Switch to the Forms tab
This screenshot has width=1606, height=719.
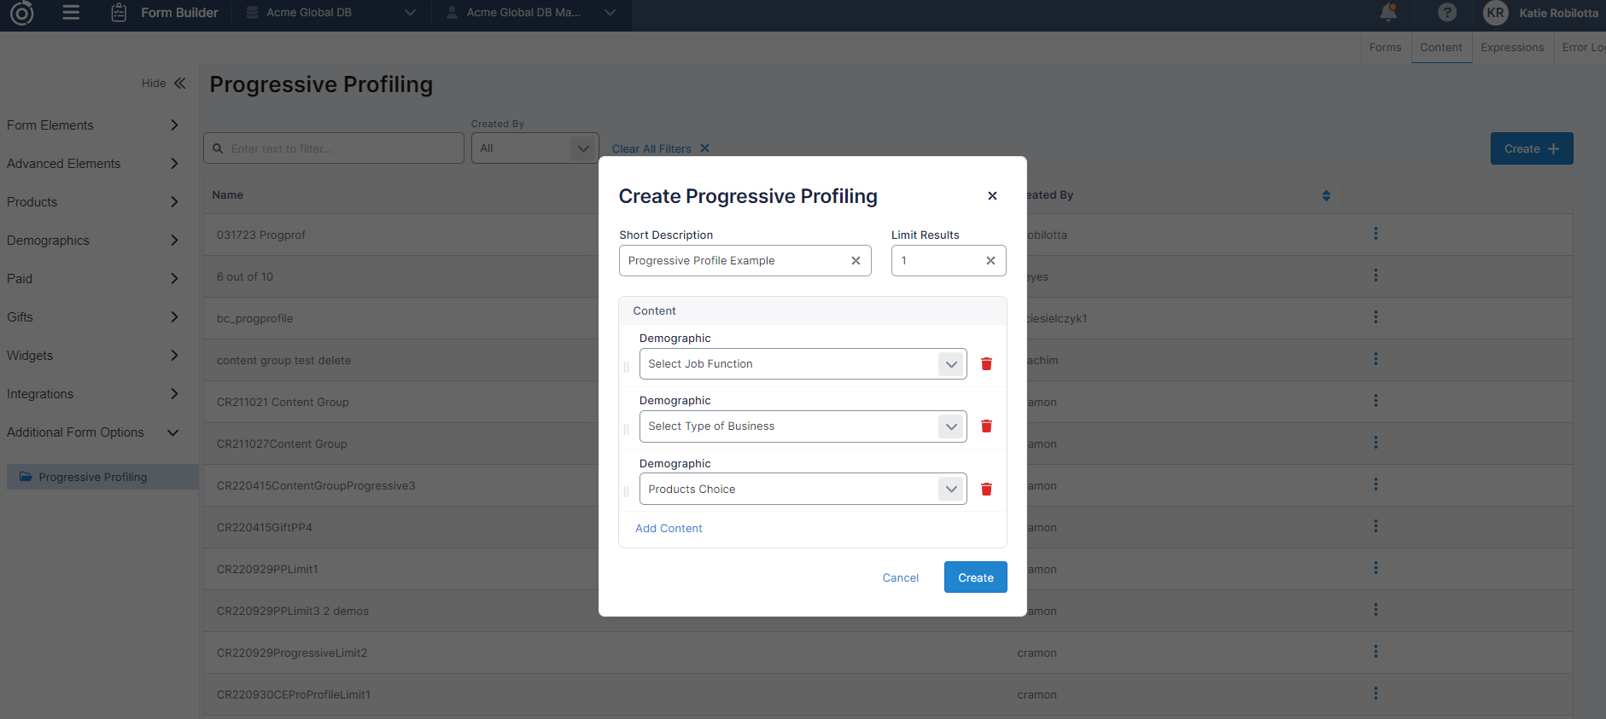point(1385,48)
